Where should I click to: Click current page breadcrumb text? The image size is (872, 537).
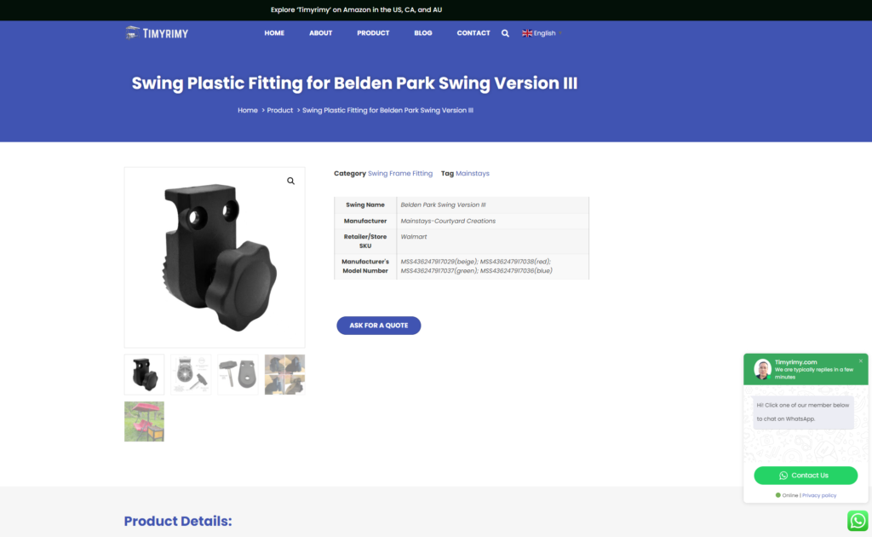(387, 110)
